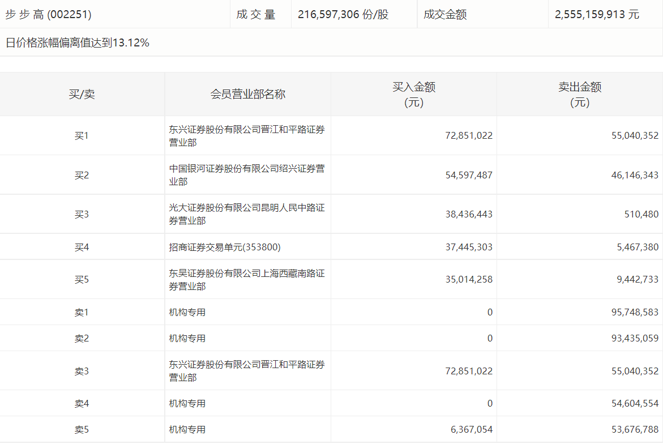Viewport: 663px width, 444px height.
Task: Click the 买入金额(元) column header
Action: [x=413, y=95]
